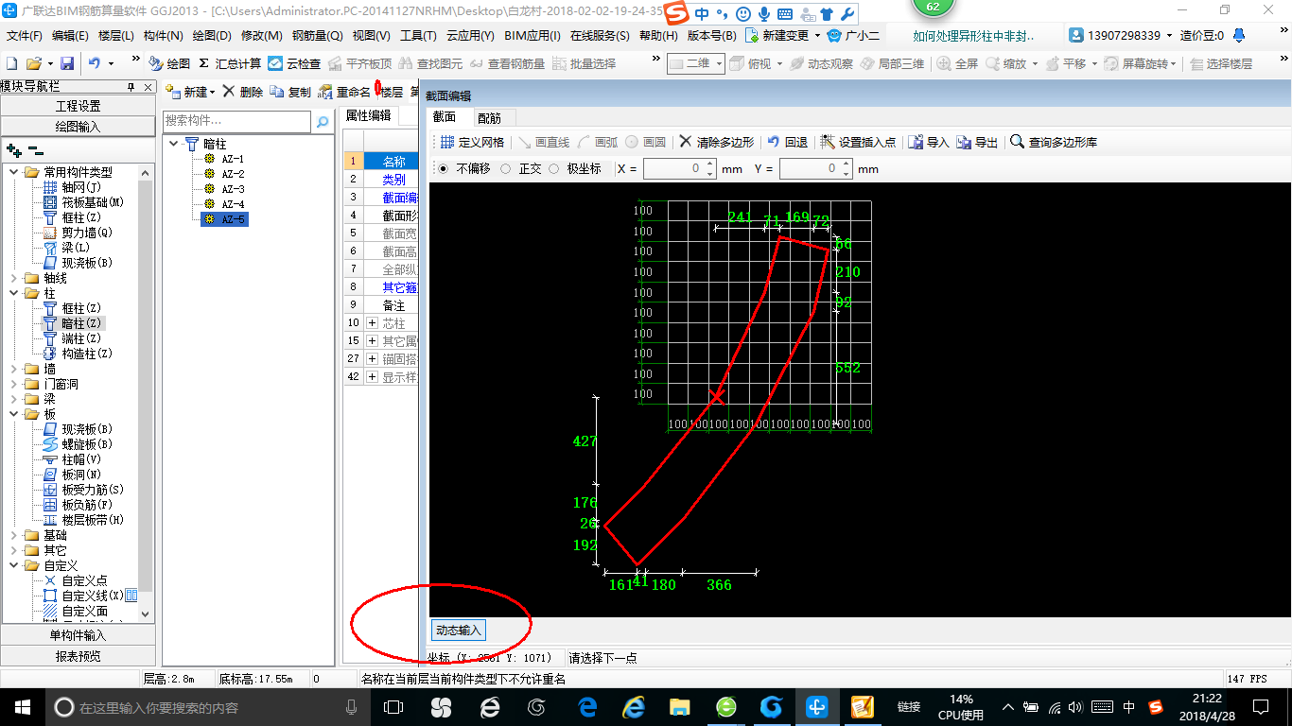Screen dimensions: 1292x726
Task: Select 不偏移 no-offset radio button
Action: point(444,168)
